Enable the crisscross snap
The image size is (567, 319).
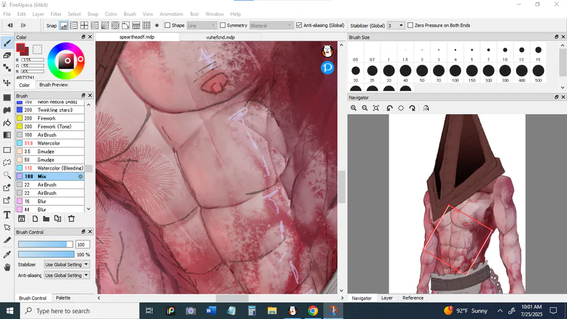coord(84,25)
